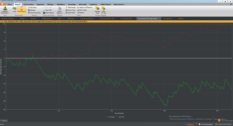
Task: Expand the Game Type dropdown
Action: pos(71,10)
